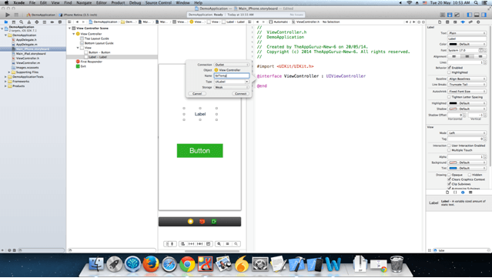The width and height of the screenshot is (492, 278).
Task: Open the Source Control menu
Action: coord(159,2)
